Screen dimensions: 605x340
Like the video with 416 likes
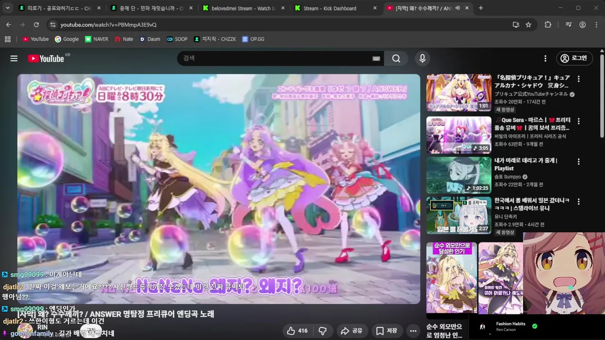pos(297,331)
